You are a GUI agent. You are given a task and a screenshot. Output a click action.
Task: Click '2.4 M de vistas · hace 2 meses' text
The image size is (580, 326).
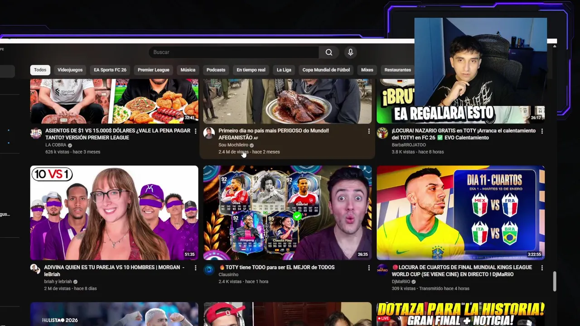click(x=249, y=152)
